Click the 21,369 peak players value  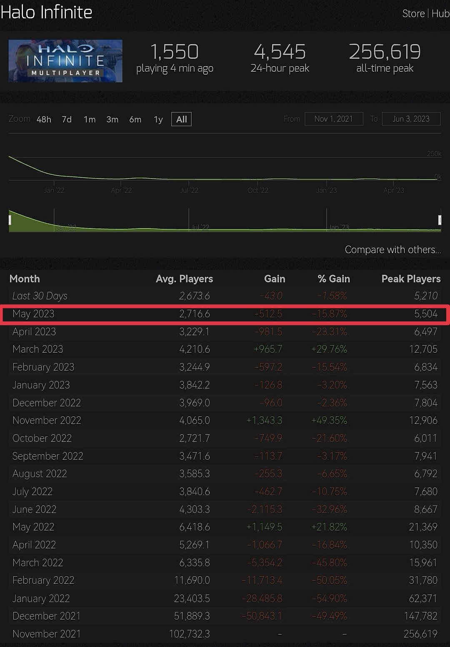point(423,527)
